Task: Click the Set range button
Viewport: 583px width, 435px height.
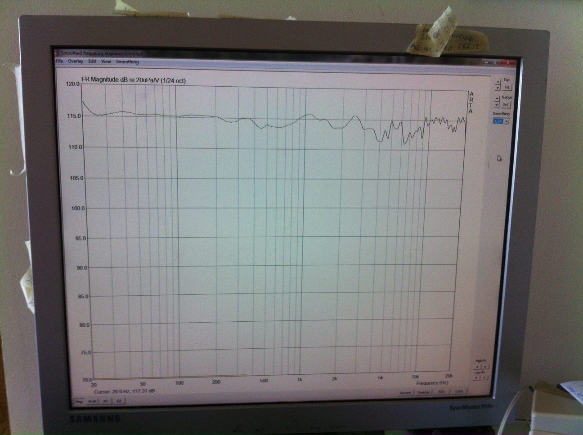Action: [x=506, y=105]
